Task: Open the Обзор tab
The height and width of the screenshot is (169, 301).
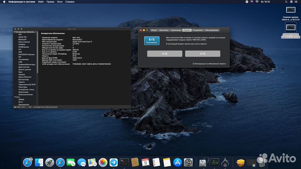Action: (153, 30)
